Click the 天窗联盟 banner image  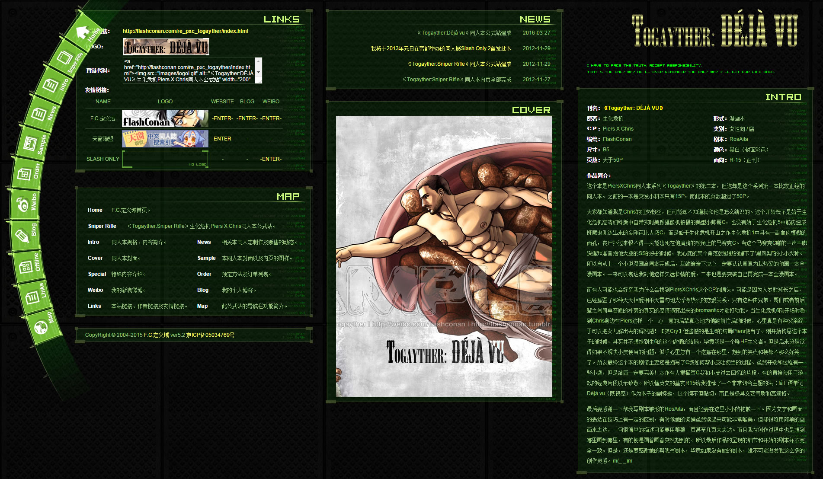tap(165, 139)
